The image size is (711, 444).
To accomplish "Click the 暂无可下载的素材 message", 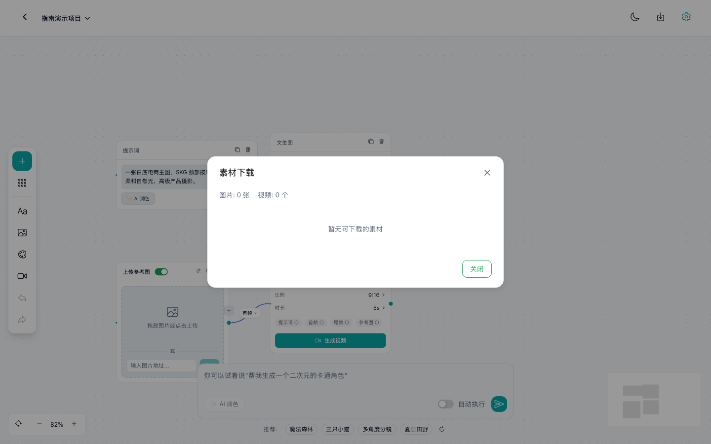I will click(355, 229).
